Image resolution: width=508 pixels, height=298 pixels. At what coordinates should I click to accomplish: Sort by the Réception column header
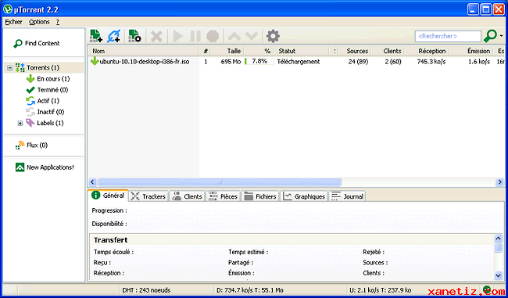pos(427,51)
